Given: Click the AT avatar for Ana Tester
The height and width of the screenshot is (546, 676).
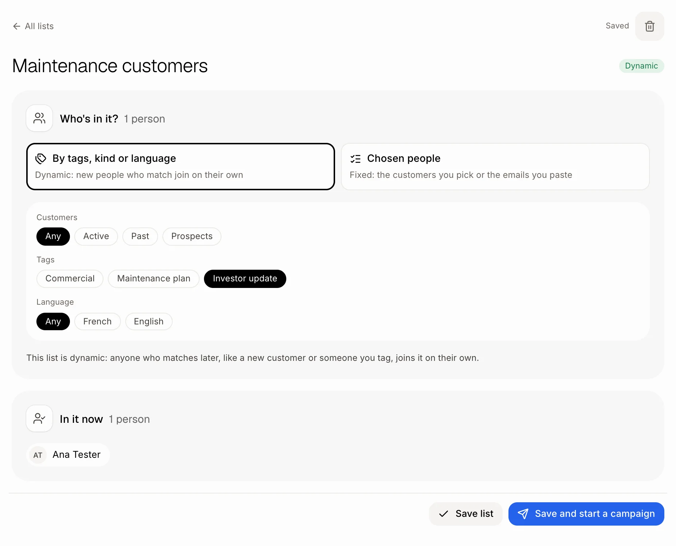Looking at the screenshot, I should click(x=38, y=455).
